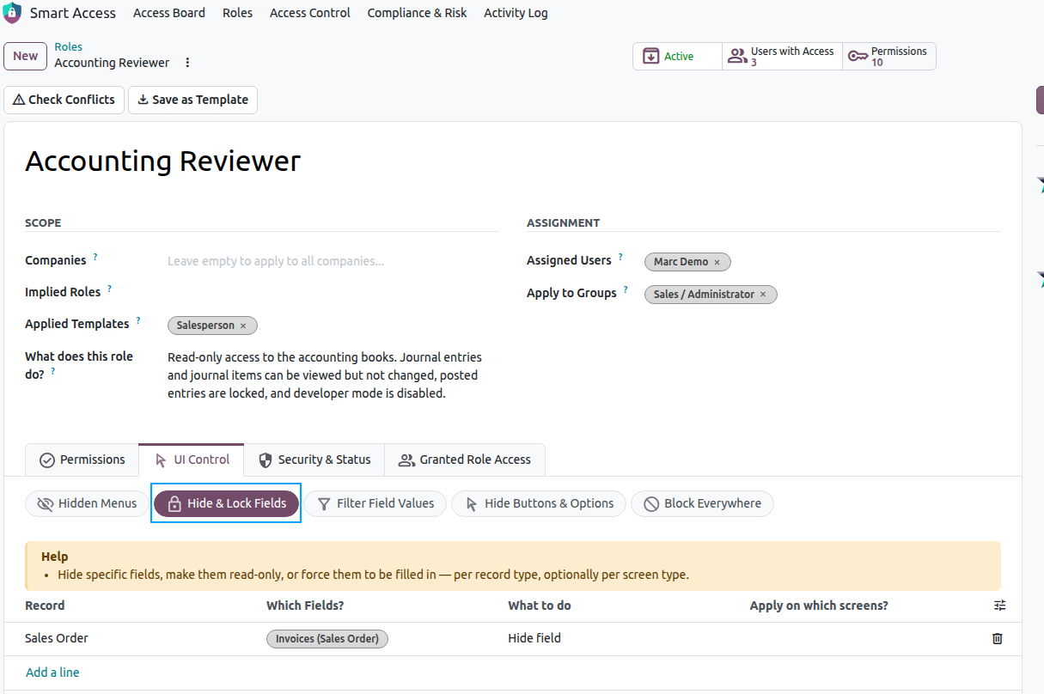This screenshot has width=1044, height=694.
Task: Select the Filter Field Values pill
Action: point(375,503)
